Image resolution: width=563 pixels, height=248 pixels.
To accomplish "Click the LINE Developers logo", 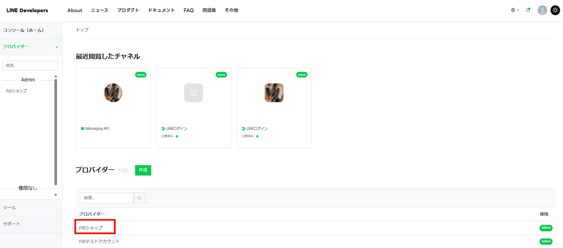I will tap(27, 10).
